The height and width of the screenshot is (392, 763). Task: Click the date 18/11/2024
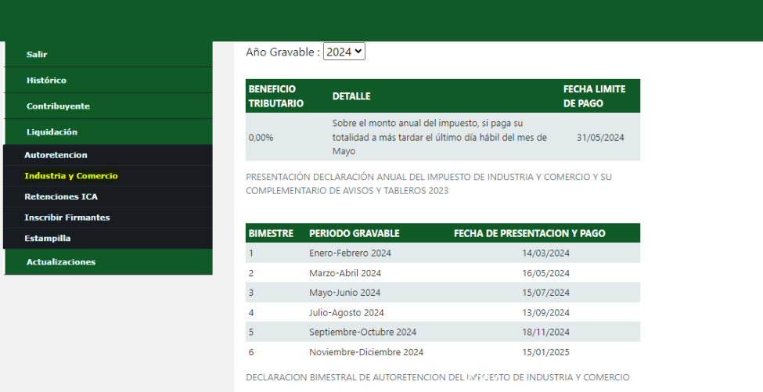tap(545, 333)
